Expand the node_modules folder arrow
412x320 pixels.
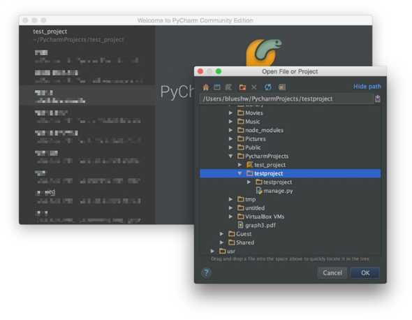(230, 130)
